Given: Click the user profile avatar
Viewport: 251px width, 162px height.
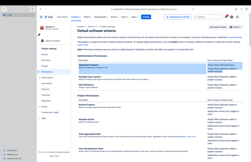Looking at the screenshot, I should 244,17.
